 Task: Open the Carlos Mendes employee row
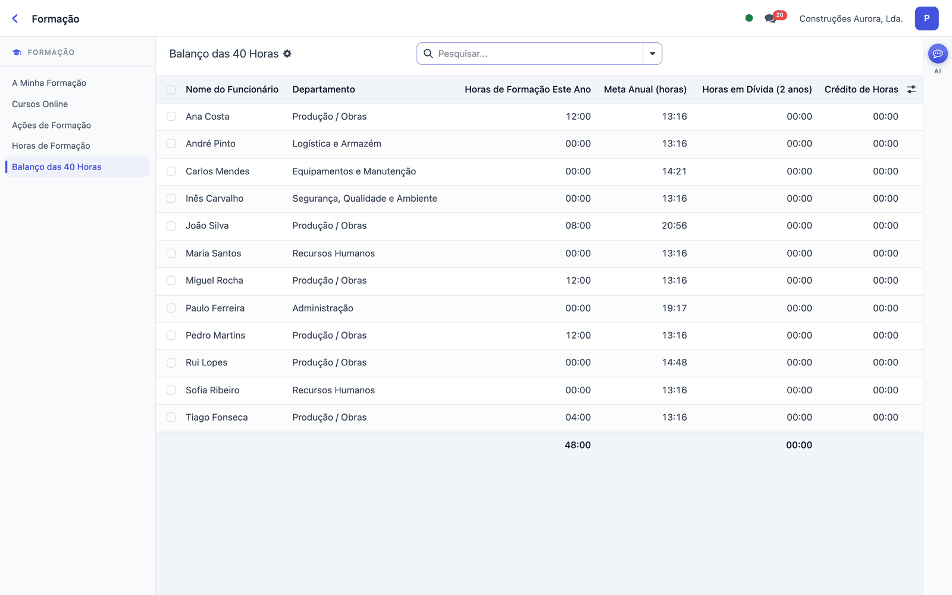[539, 171]
